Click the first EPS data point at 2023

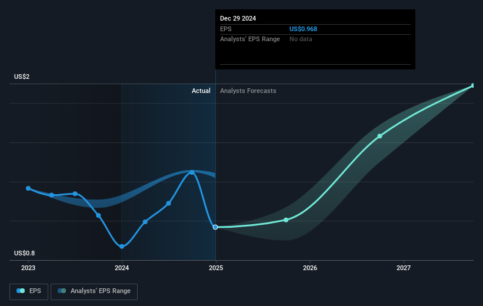(28, 188)
